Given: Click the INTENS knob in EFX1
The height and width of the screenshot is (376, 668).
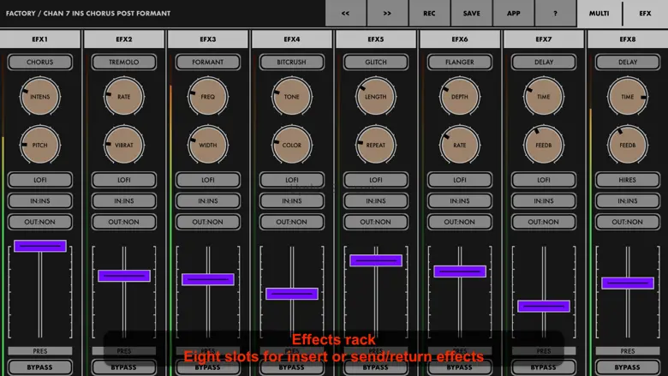Looking at the screenshot, I should coord(39,98).
